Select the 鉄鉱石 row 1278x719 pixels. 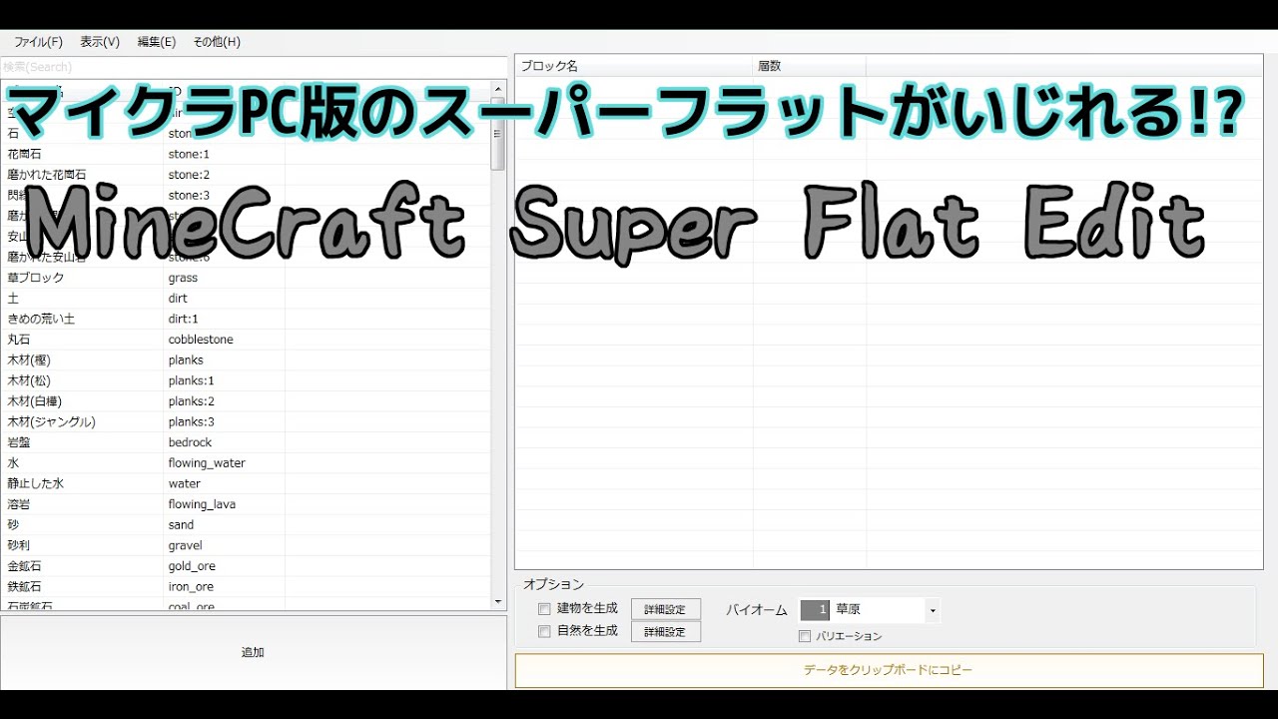pos(246,586)
